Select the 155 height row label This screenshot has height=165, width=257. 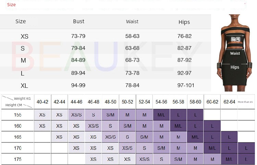tap(18, 115)
